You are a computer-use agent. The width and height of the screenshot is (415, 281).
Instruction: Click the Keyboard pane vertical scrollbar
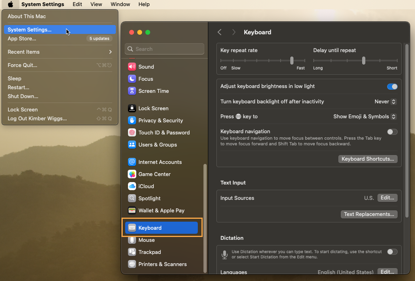click(x=407, y=131)
